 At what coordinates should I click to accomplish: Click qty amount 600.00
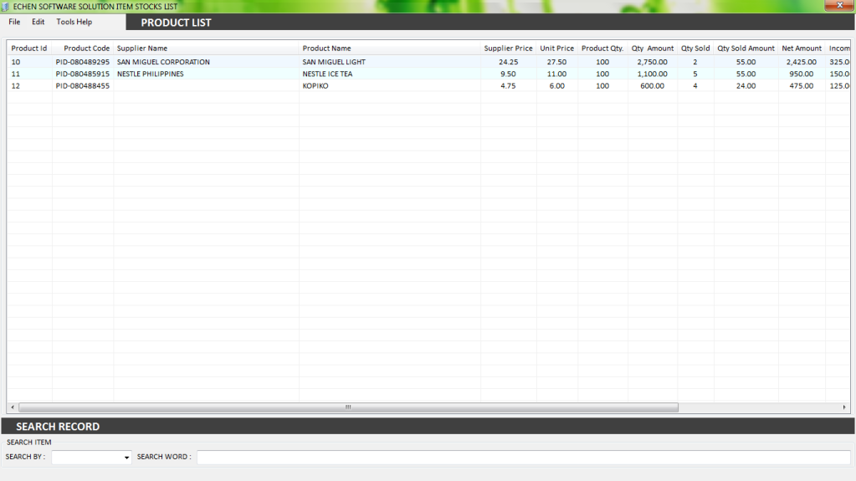[653, 86]
